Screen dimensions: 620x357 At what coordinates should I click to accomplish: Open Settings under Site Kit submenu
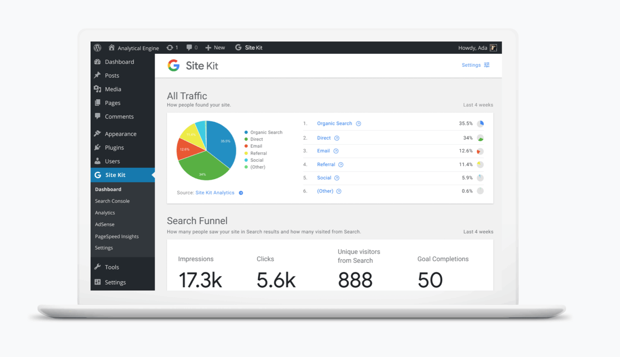(104, 248)
